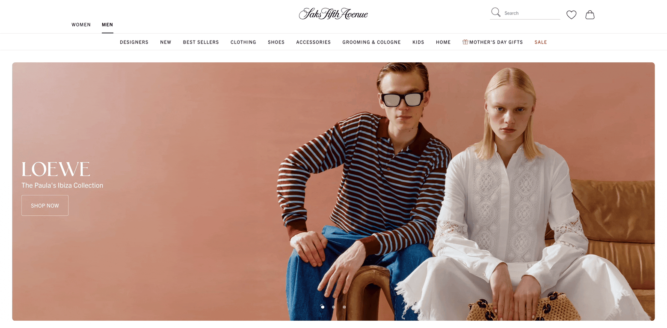Open the Sale link

click(540, 42)
